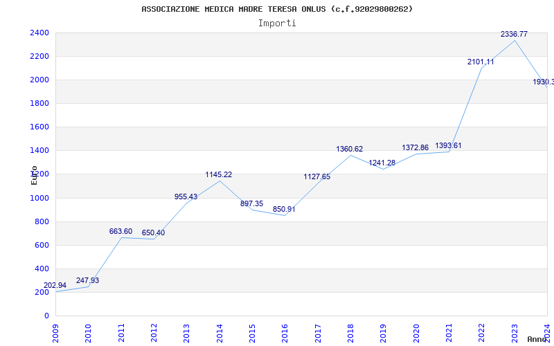Click the 400 value on Euro axis
This screenshot has width=554, height=346.
(x=42, y=268)
